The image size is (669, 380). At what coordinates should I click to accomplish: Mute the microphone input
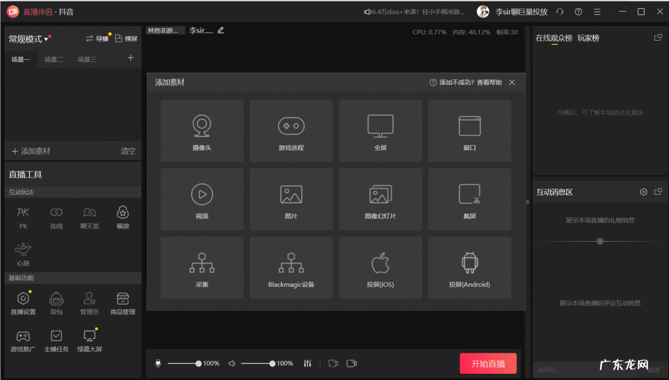coord(157,363)
